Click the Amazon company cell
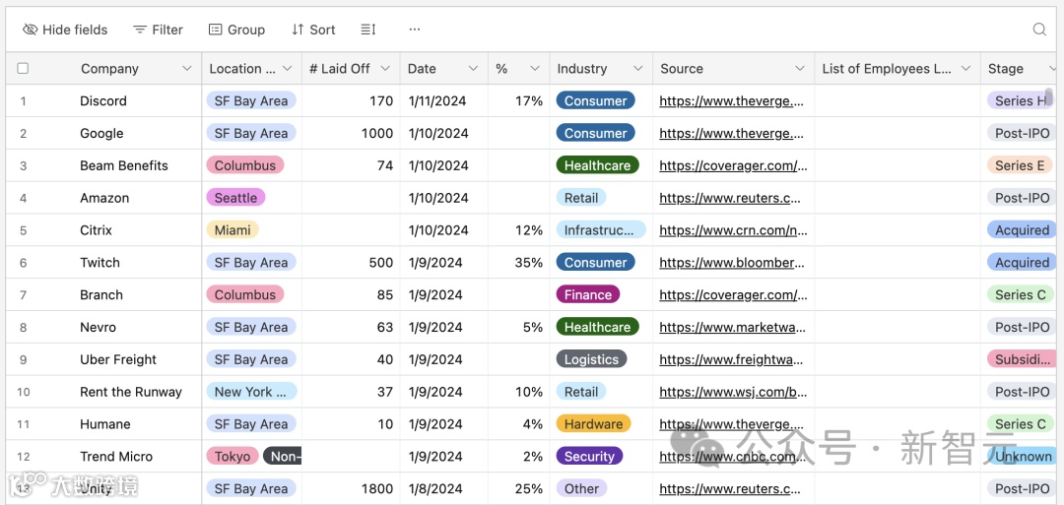 tap(103, 198)
